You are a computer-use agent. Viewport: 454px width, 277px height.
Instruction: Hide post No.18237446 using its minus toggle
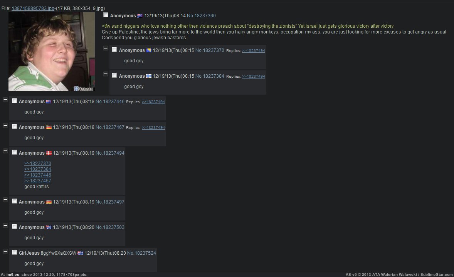5,100
